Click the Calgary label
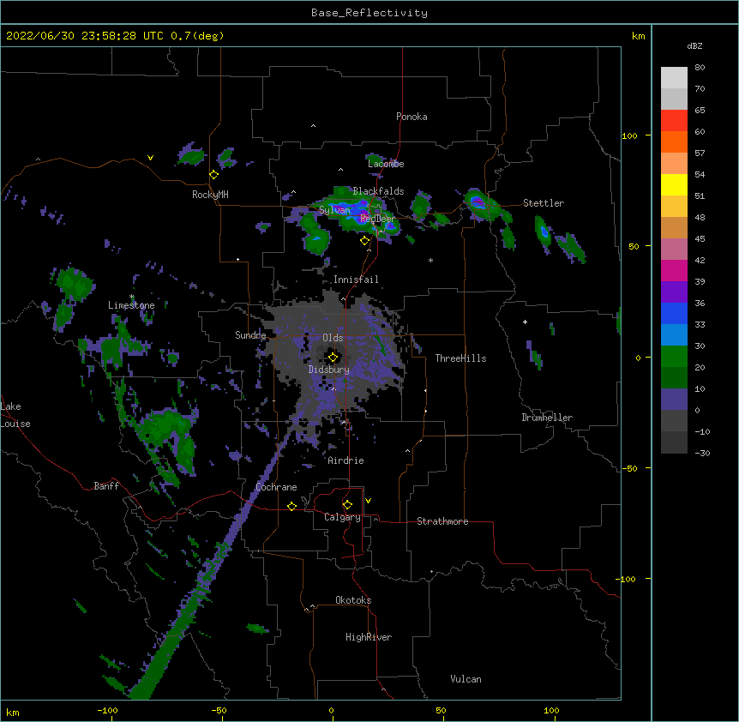This screenshot has height=722, width=739. (x=342, y=517)
